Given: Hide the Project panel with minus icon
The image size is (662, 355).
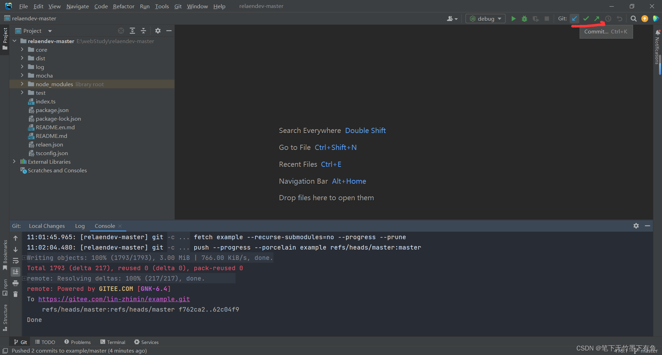Looking at the screenshot, I should pos(169,31).
